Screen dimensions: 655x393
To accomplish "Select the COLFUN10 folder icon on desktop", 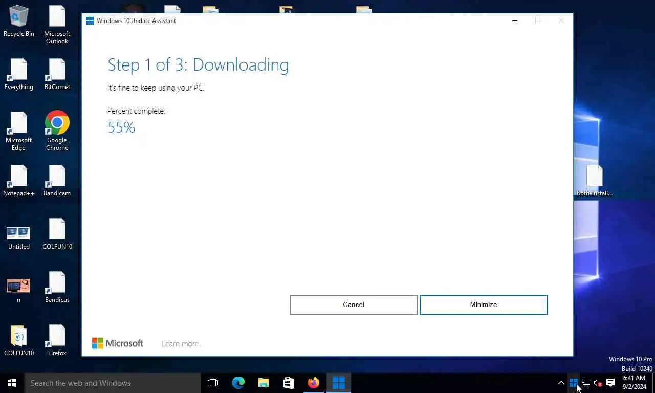I will [19, 340].
